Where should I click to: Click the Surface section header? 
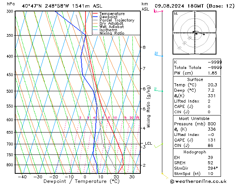pos(195,80)
